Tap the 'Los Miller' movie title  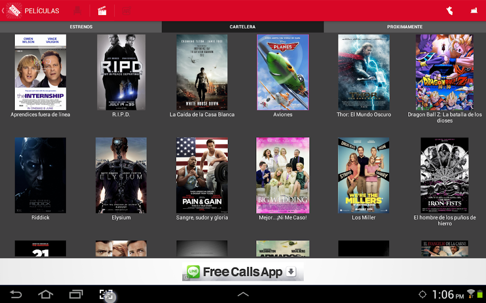click(364, 217)
